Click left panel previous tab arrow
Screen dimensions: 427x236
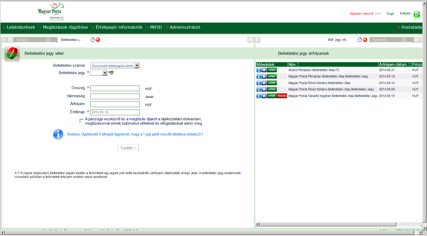point(10,40)
